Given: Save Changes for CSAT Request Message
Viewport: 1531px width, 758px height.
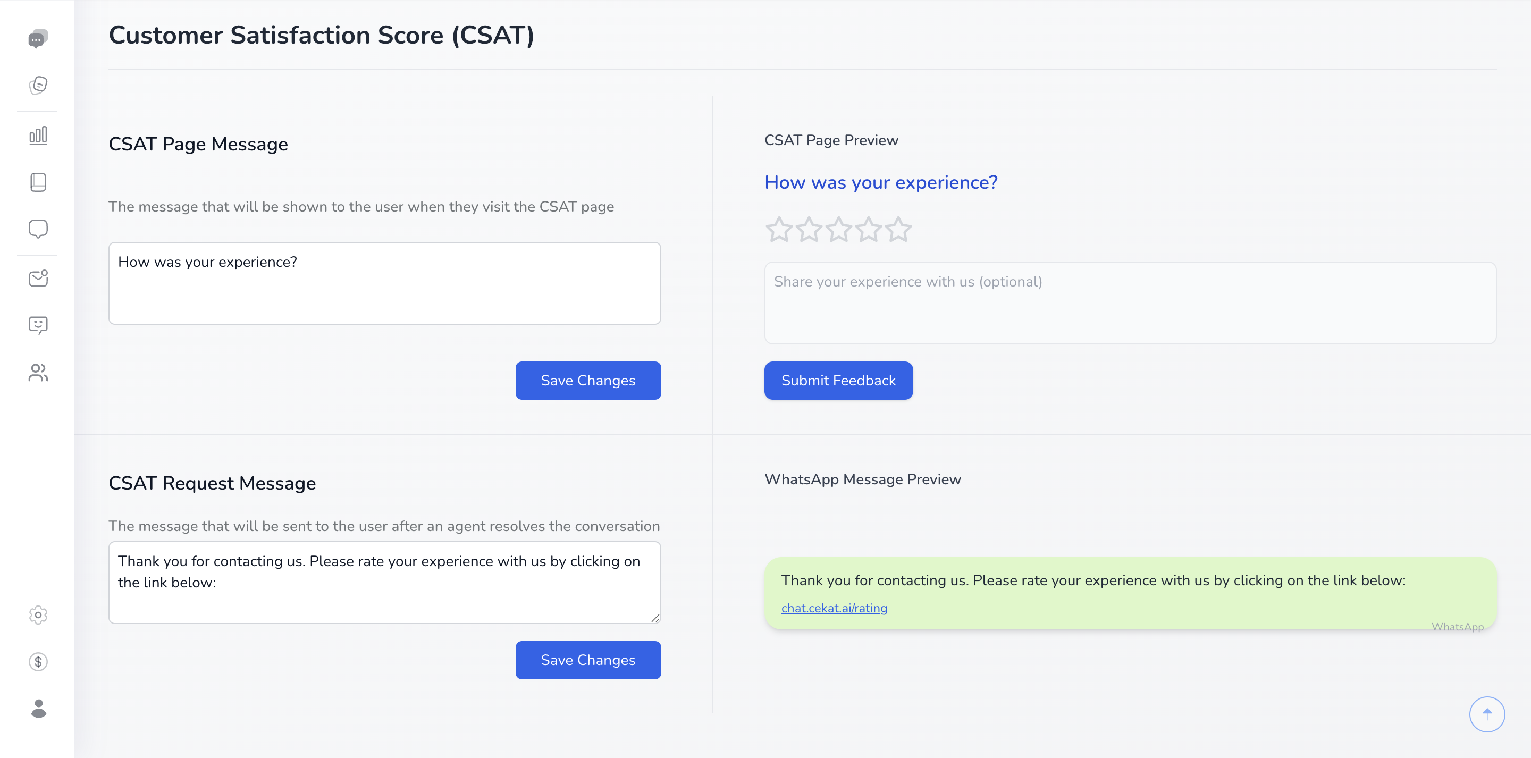Looking at the screenshot, I should tap(588, 660).
